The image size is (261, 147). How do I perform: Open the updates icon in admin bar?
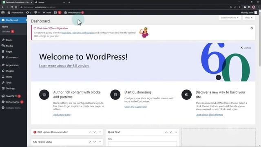click(x=29, y=13)
